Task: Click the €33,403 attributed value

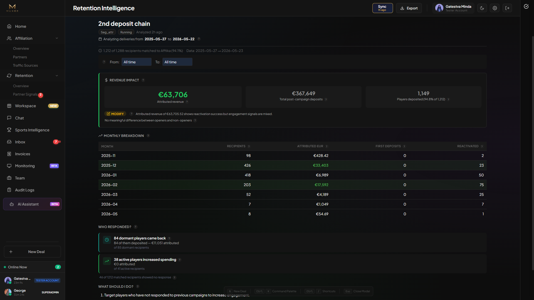Action: (320, 165)
